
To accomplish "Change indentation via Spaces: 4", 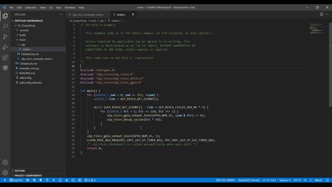I will click(x=285, y=180).
